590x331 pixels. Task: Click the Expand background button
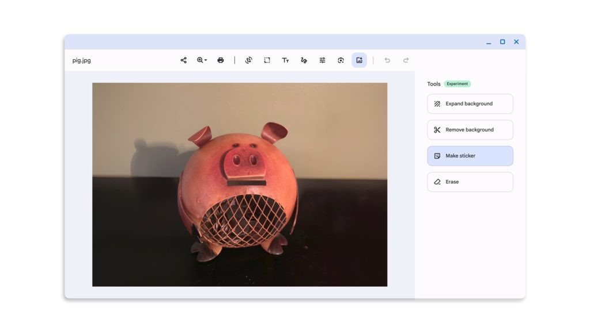pyautogui.click(x=470, y=104)
